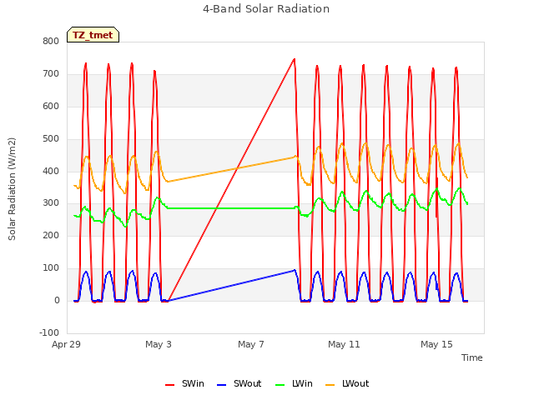Click the red SWin legend swatch
The height and width of the screenshot is (400, 534).
click(169, 385)
